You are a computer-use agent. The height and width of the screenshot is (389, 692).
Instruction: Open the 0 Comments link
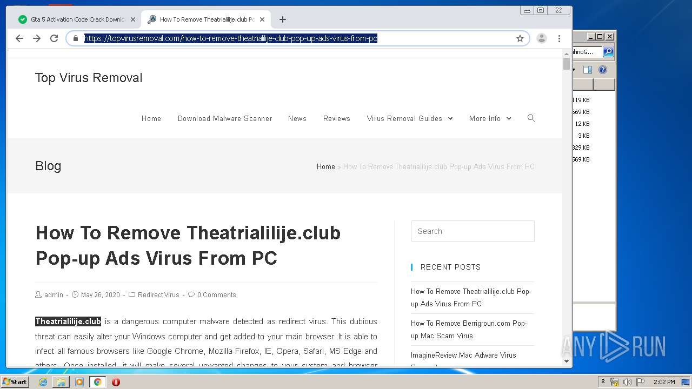216,295
